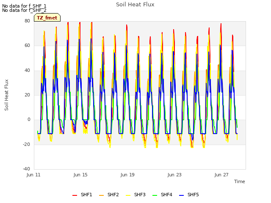Click the 'No data for f_SHF_2' message
Screen dimensions: 271x203
(24, 10)
